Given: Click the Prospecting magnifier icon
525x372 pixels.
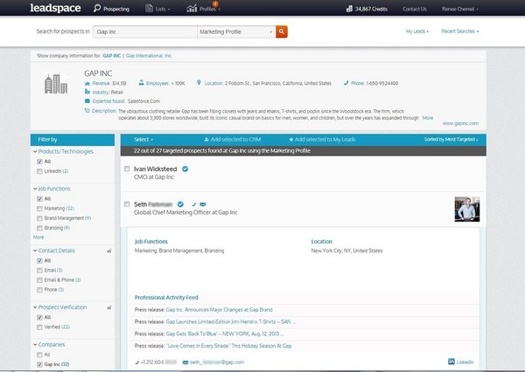Looking at the screenshot, I should 97,8.
